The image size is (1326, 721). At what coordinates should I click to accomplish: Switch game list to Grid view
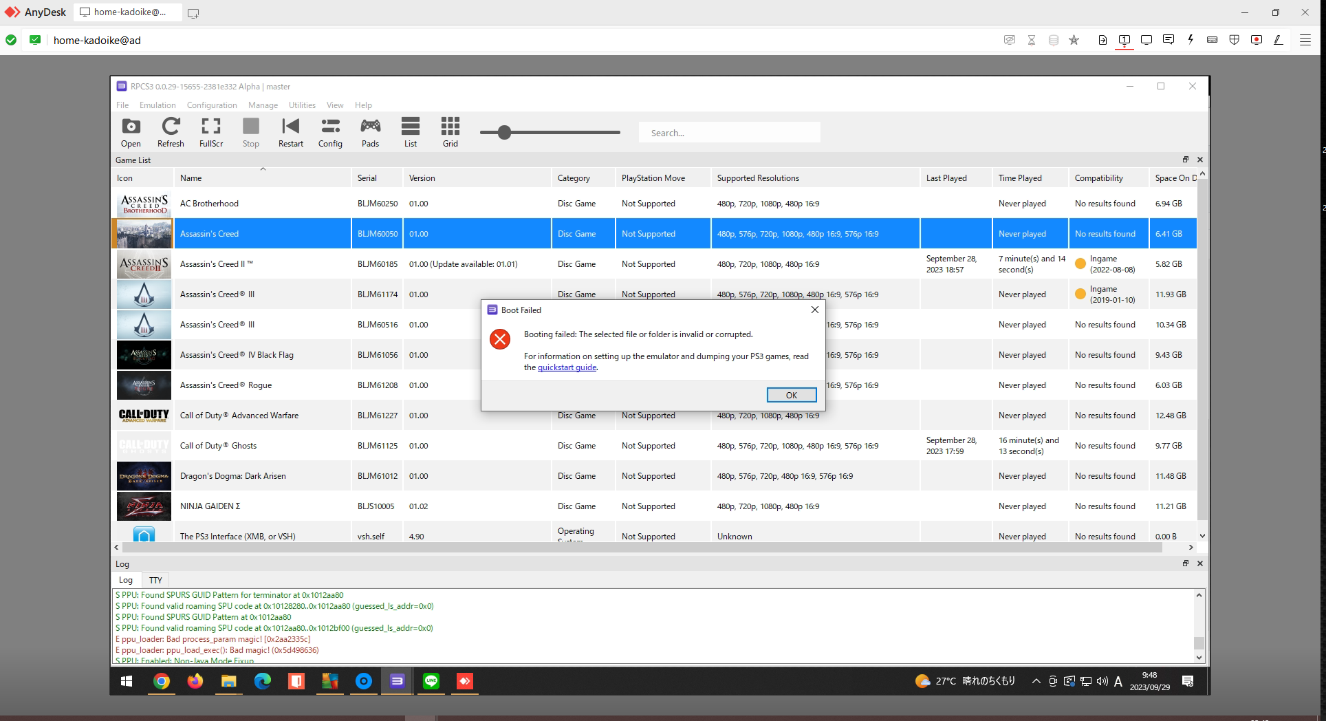coord(450,132)
